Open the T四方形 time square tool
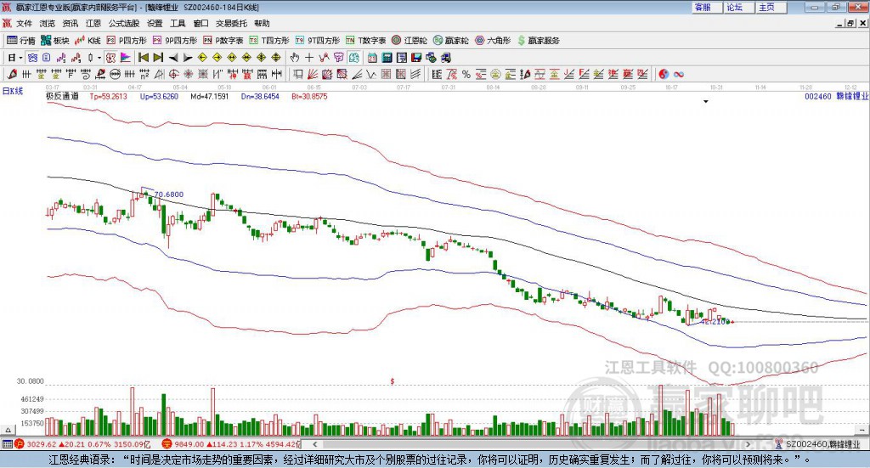Screen dimensions: 870x468 269,41
